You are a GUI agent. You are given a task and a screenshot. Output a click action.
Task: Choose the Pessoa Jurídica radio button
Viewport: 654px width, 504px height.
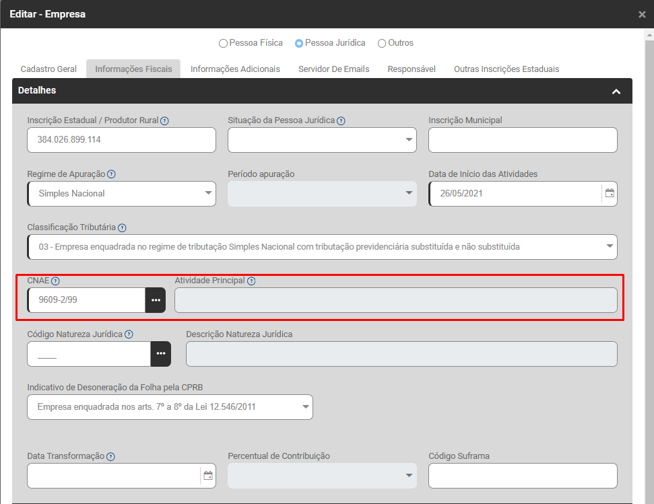[x=299, y=43]
